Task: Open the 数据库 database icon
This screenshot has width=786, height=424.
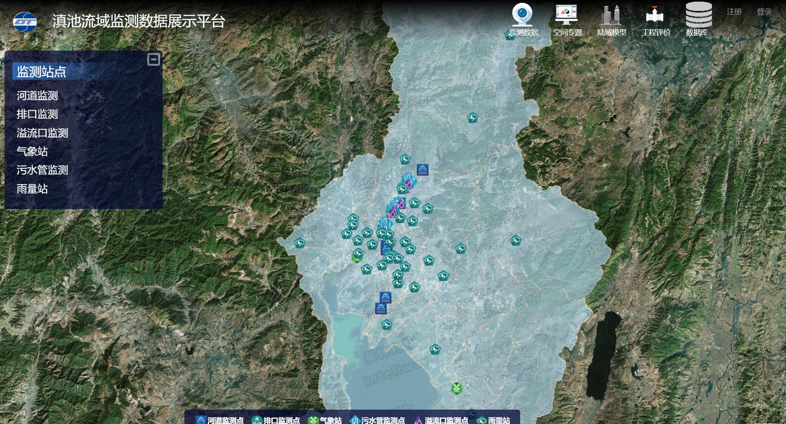Action: click(698, 15)
